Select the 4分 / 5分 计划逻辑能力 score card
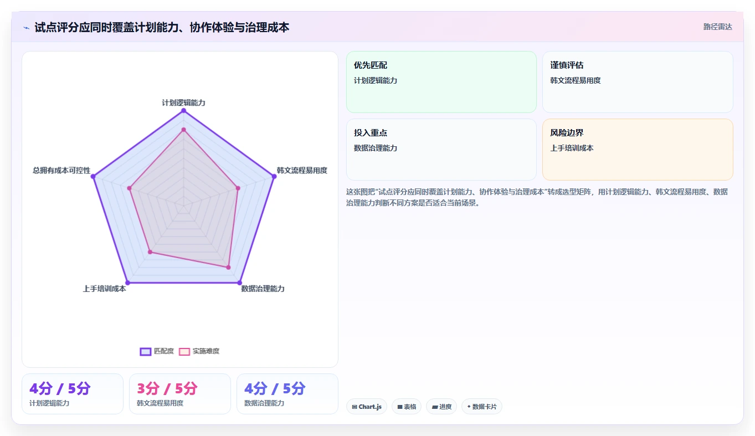The height and width of the screenshot is (436, 755). coord(73,394)
